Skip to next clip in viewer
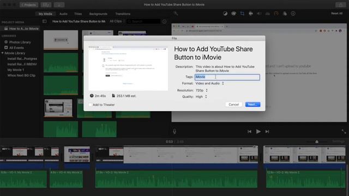Screen dimensions: 349x196 pyautogui.click(x=267, y=132)
